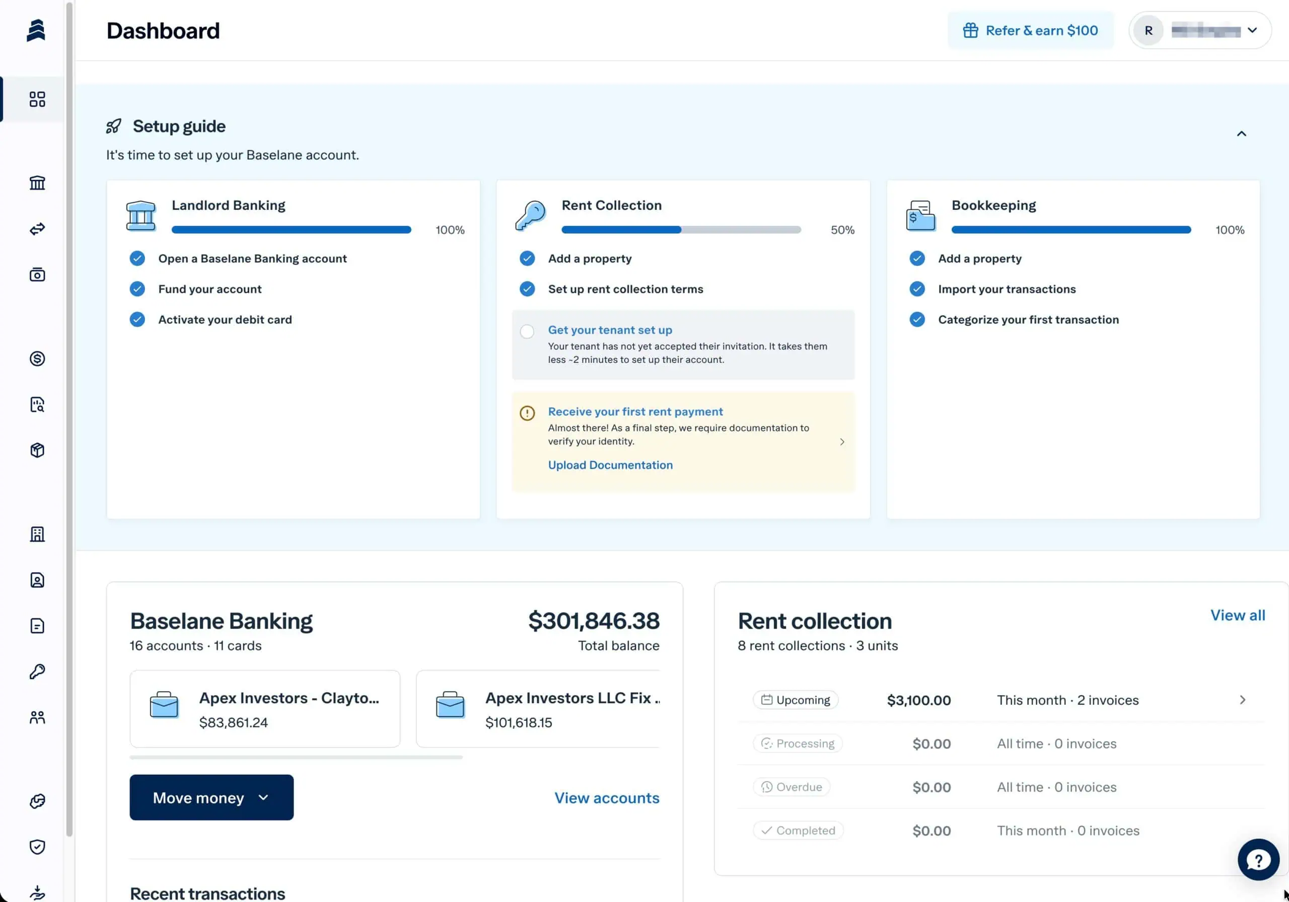Image resolution: width=1289 pixels, height=902 pixels.
Task: Open the piggy bank sidebar icon
Action: click(x=37, y=801)
